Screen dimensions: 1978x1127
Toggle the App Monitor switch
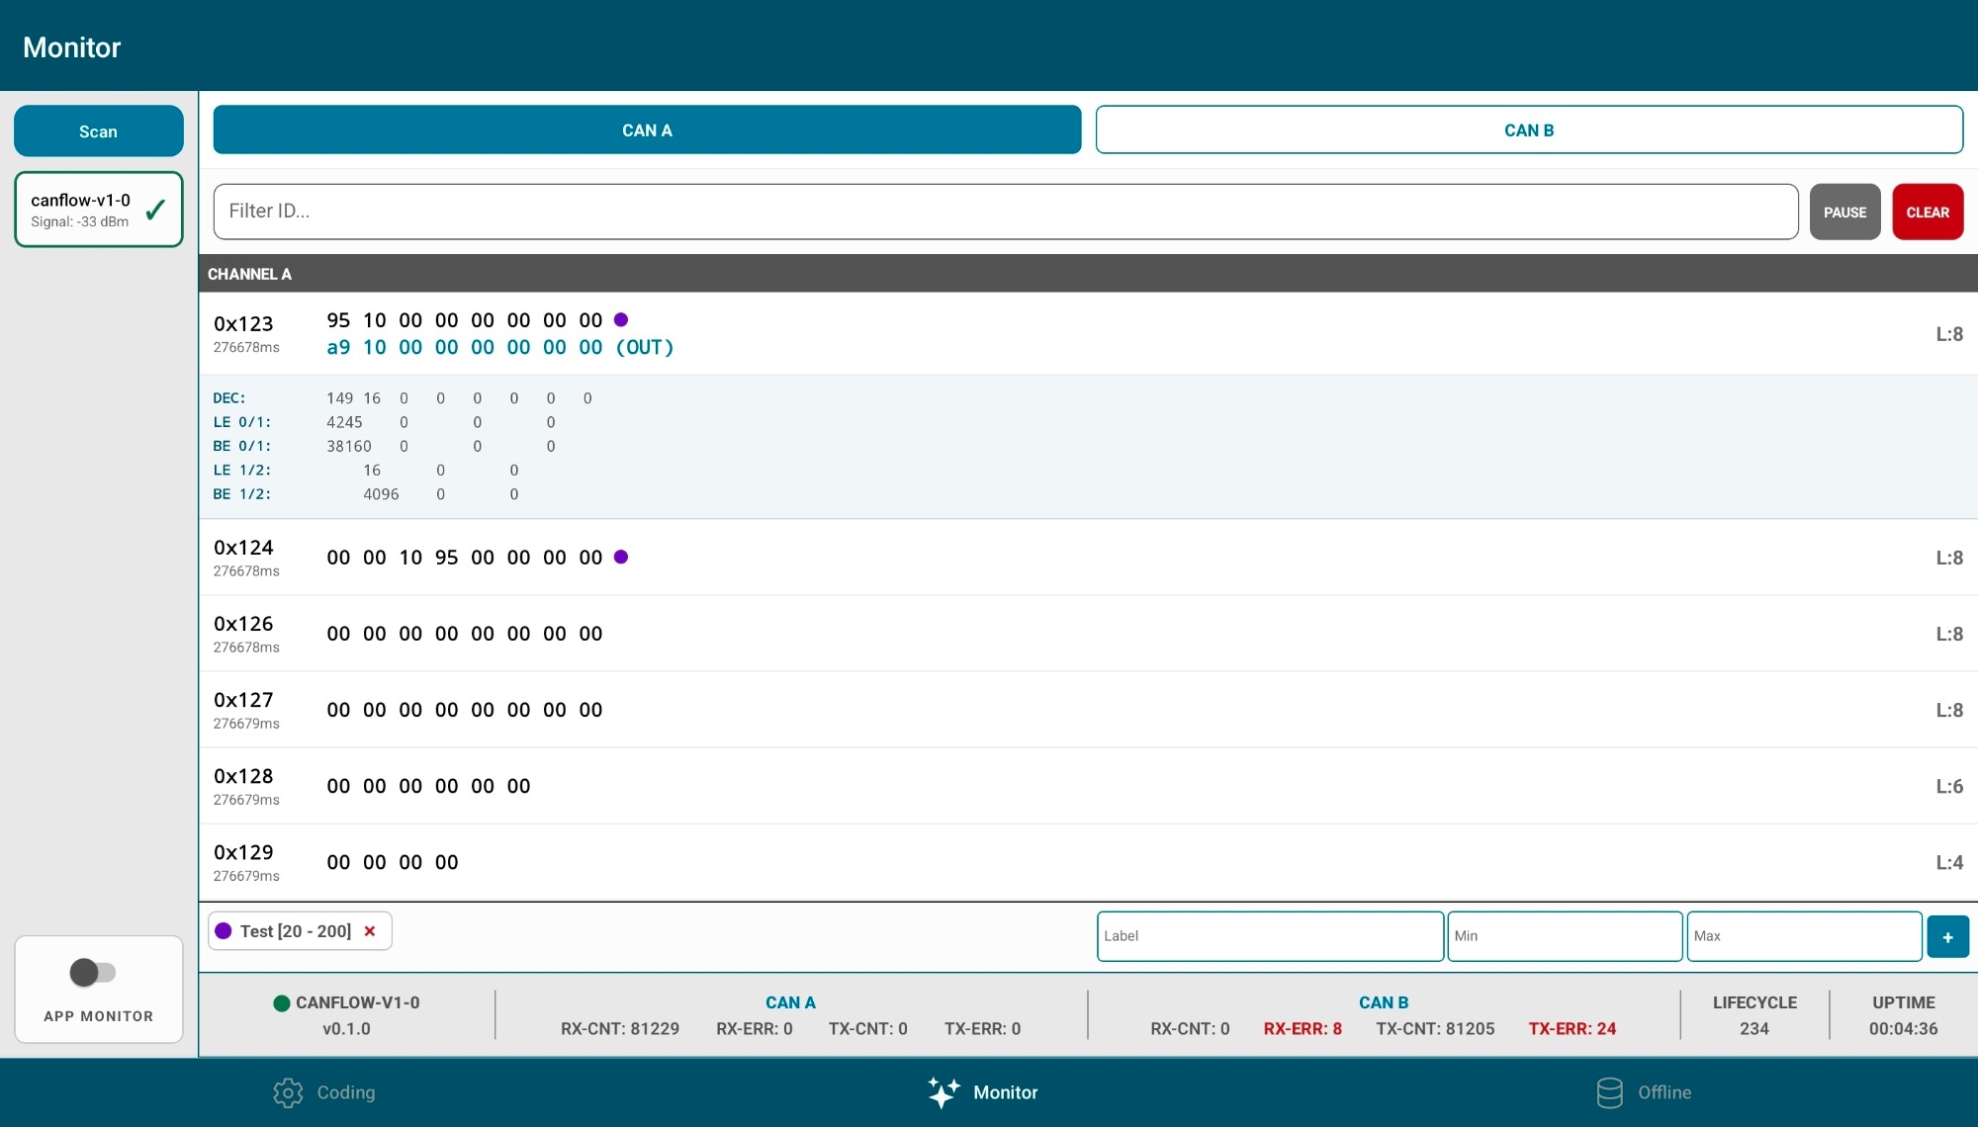[93, 973]
